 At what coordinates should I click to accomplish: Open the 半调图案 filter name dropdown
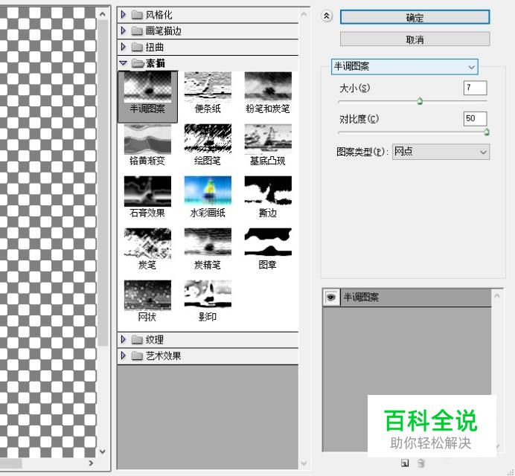click(x=404, y=67)
